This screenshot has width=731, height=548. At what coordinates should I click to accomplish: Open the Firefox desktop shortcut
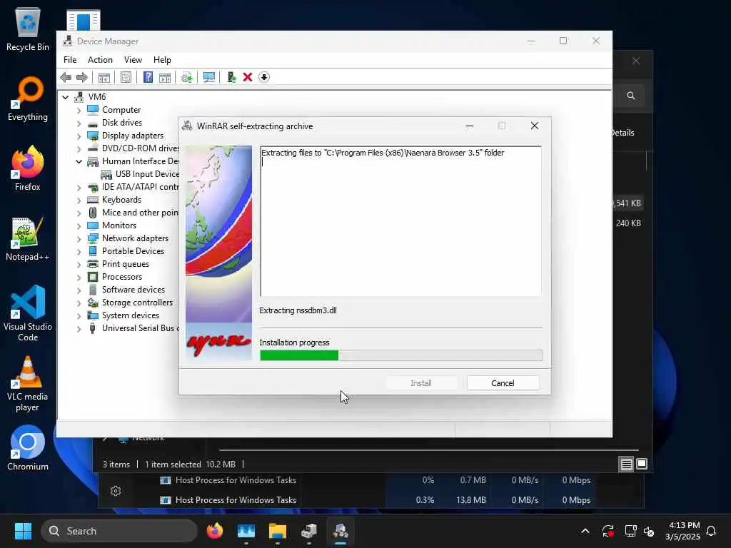28,168
